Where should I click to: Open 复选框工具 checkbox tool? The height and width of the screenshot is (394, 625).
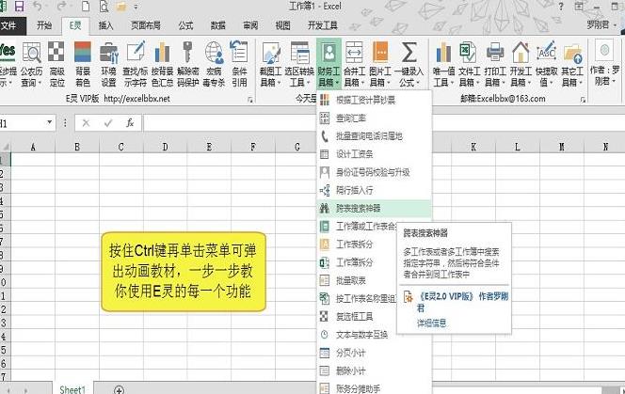point(355,316)
